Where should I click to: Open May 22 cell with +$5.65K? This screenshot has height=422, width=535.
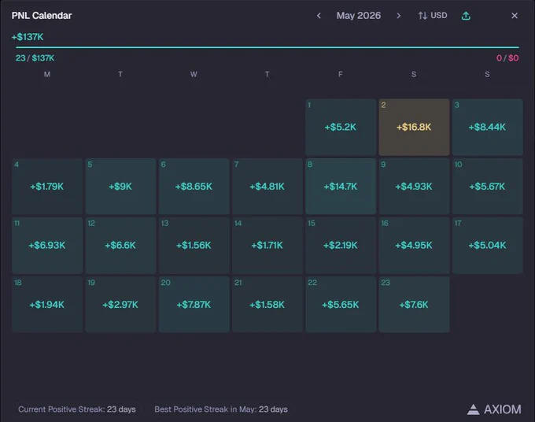(341, 305)
